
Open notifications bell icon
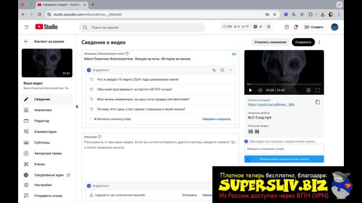296,27
